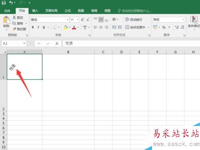Click the formula bar containing 性质
Screen dimensions: 200x150
pos(131,43)
